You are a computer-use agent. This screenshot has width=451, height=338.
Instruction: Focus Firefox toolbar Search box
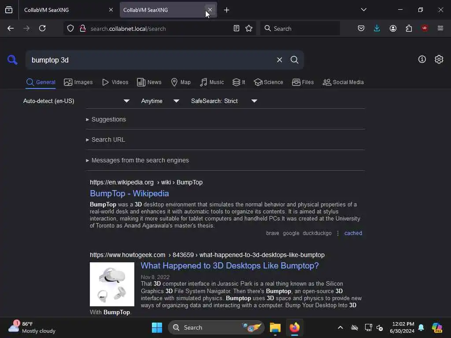[300, 29]
